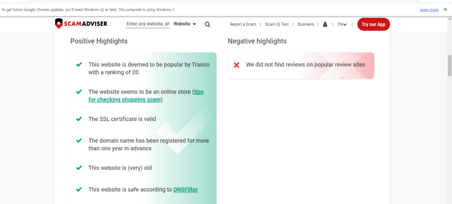
Task: Click 'We did not find reviews' text
Action: click(305, 65)
